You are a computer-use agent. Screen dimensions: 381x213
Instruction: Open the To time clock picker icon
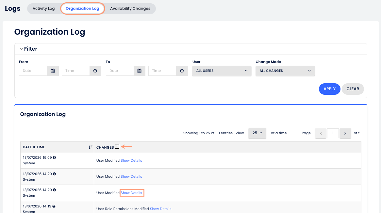tap(182, 71)
